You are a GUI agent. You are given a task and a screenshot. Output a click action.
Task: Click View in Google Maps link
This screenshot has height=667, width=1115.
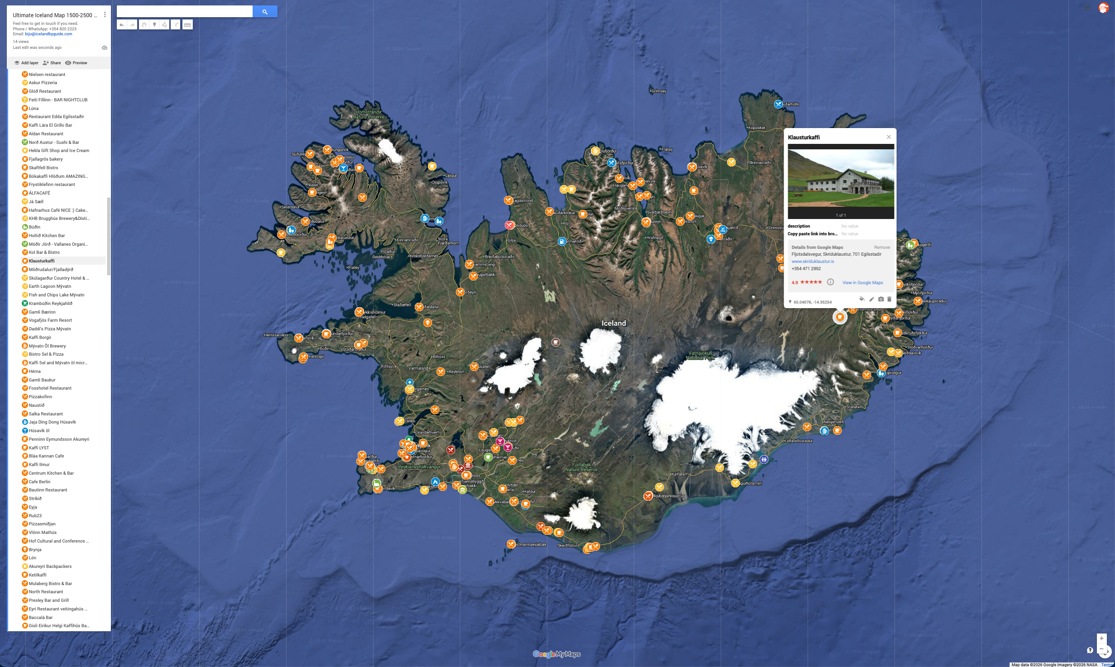pyautogui.click(x=862, y=283)
